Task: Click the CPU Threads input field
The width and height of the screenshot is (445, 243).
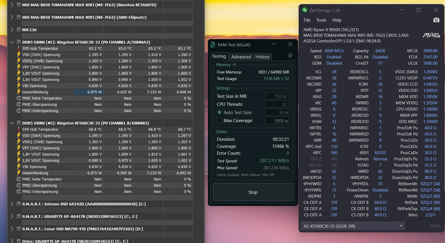Action: (x=277, y=104)
